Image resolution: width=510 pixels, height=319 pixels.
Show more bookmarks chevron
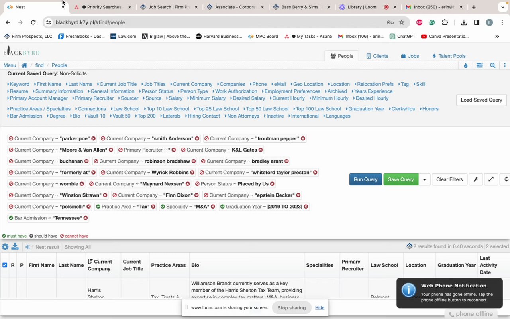click(497, 36)
